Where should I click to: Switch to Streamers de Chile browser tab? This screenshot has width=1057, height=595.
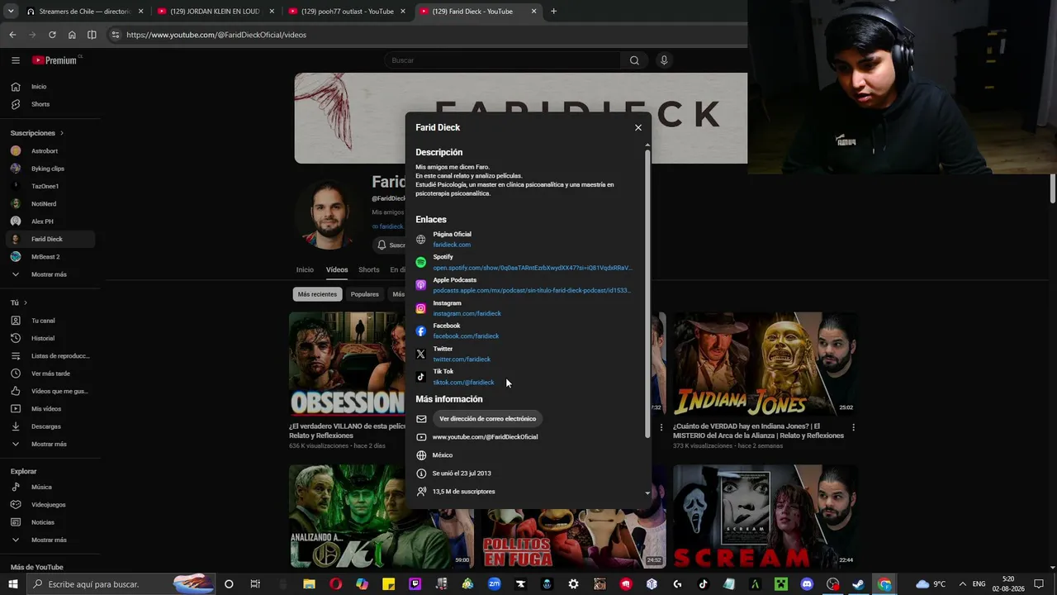(83, 12)
